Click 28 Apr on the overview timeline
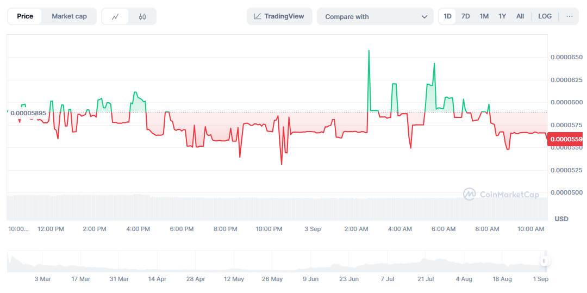 [x=196, y=279]
